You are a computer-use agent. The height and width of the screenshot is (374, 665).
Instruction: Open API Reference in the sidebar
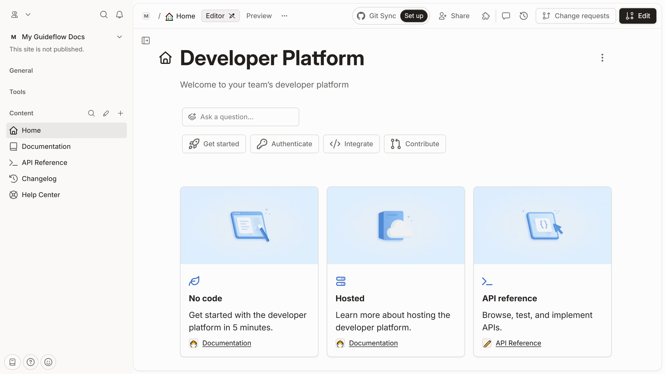66,163
